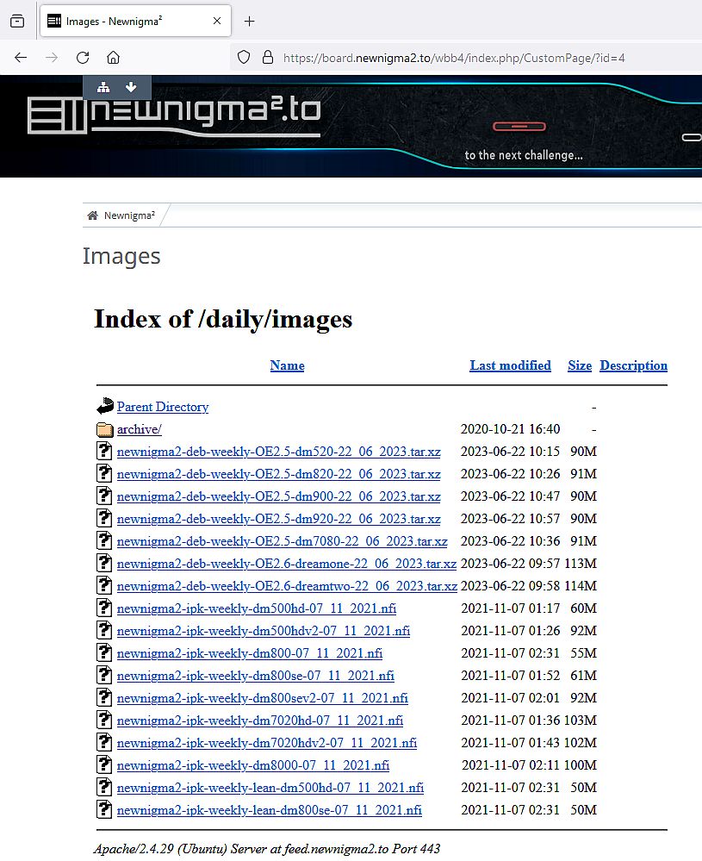The height and width of the screenshot is (861, 702).
Task: Click the browser Back arrow
Action: (21, 58)
